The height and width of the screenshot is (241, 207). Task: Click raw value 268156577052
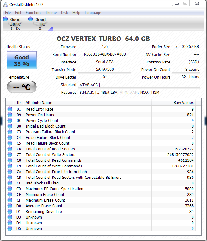tap(181, 155)
